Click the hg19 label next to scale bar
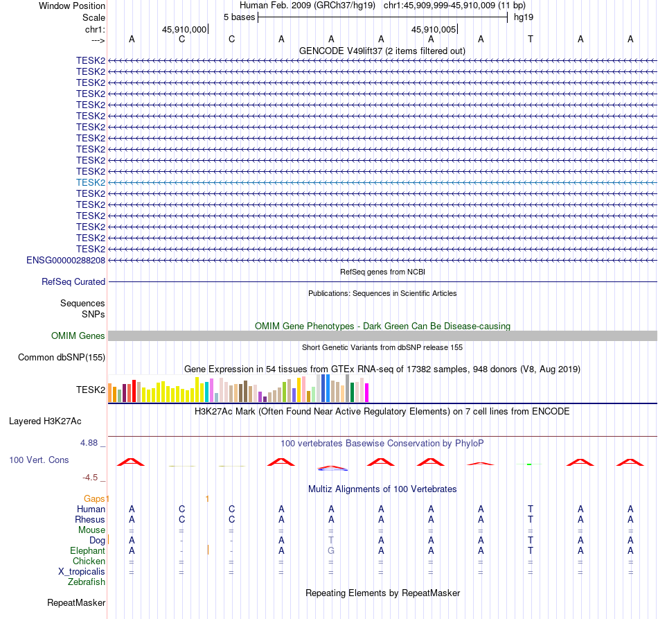 pyautogui.click(x=524, y=17)
